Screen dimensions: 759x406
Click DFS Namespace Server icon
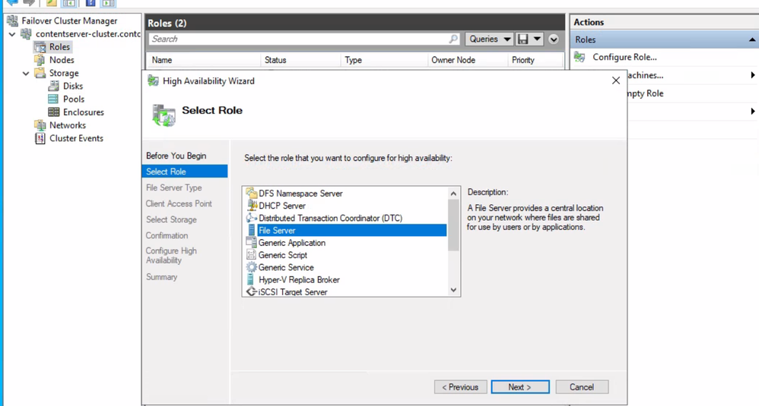[x=251, y=193]
